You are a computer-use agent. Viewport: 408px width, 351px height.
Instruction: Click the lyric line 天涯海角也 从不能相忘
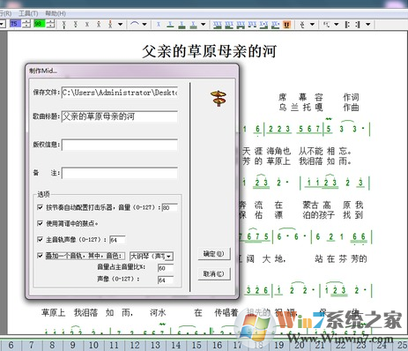click(297, 151)
